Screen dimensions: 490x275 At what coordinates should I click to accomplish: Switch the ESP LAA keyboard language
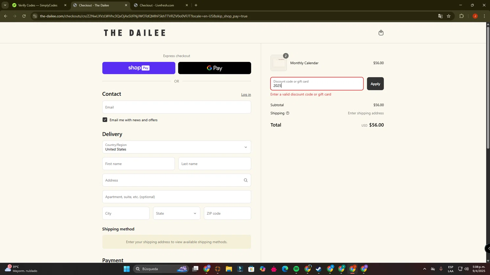tap(450, 269)
